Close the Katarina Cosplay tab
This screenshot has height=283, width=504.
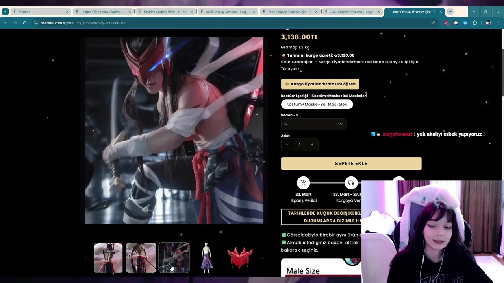[192, 12]
